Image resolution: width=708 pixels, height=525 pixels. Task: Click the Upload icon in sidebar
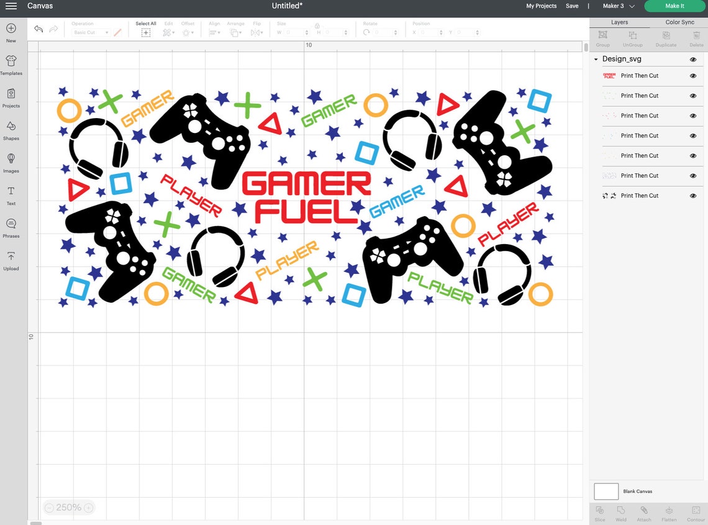point(11,260)
